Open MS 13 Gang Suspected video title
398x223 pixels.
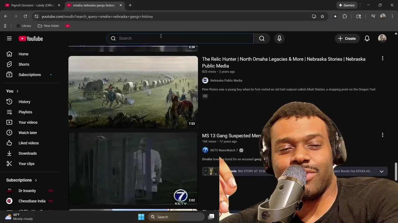[231, 136]
